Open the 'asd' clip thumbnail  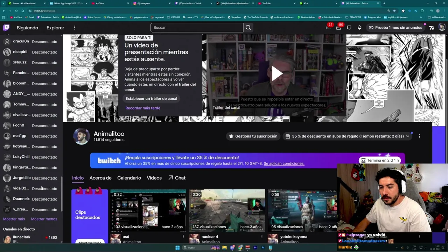pyautogui.click(x=148, y=210)
